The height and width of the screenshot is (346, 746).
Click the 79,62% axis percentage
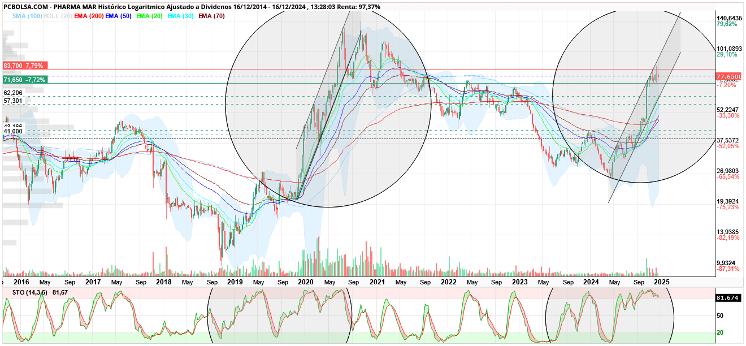coord(727,24)
